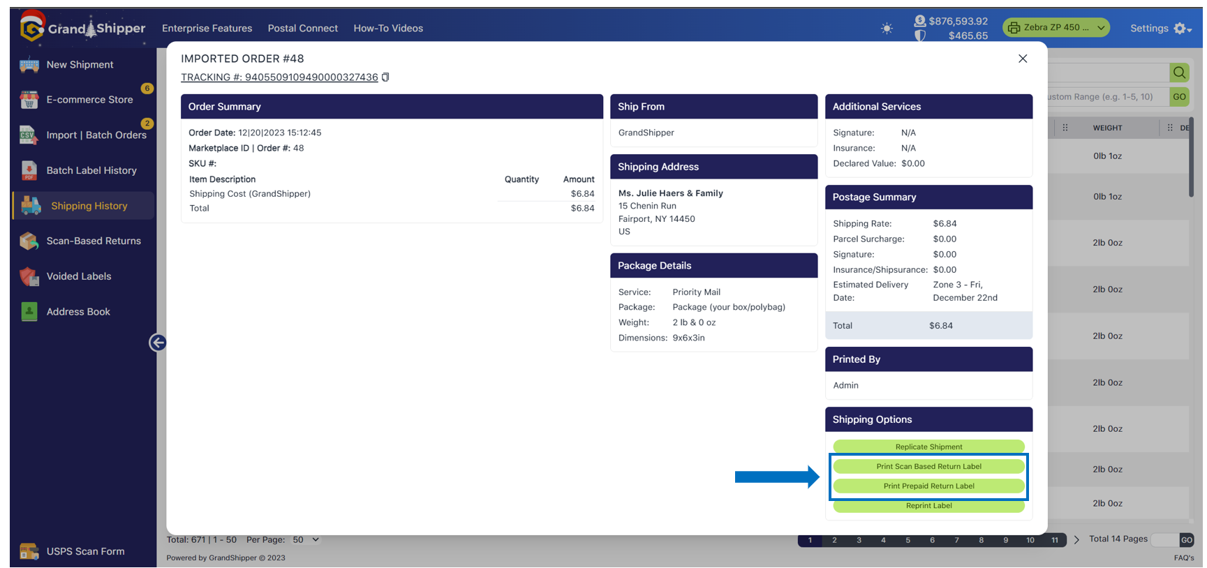Click Print Scan Based Return Label
This screenshot has width=1207, height=568.
[x=928, y=466]
